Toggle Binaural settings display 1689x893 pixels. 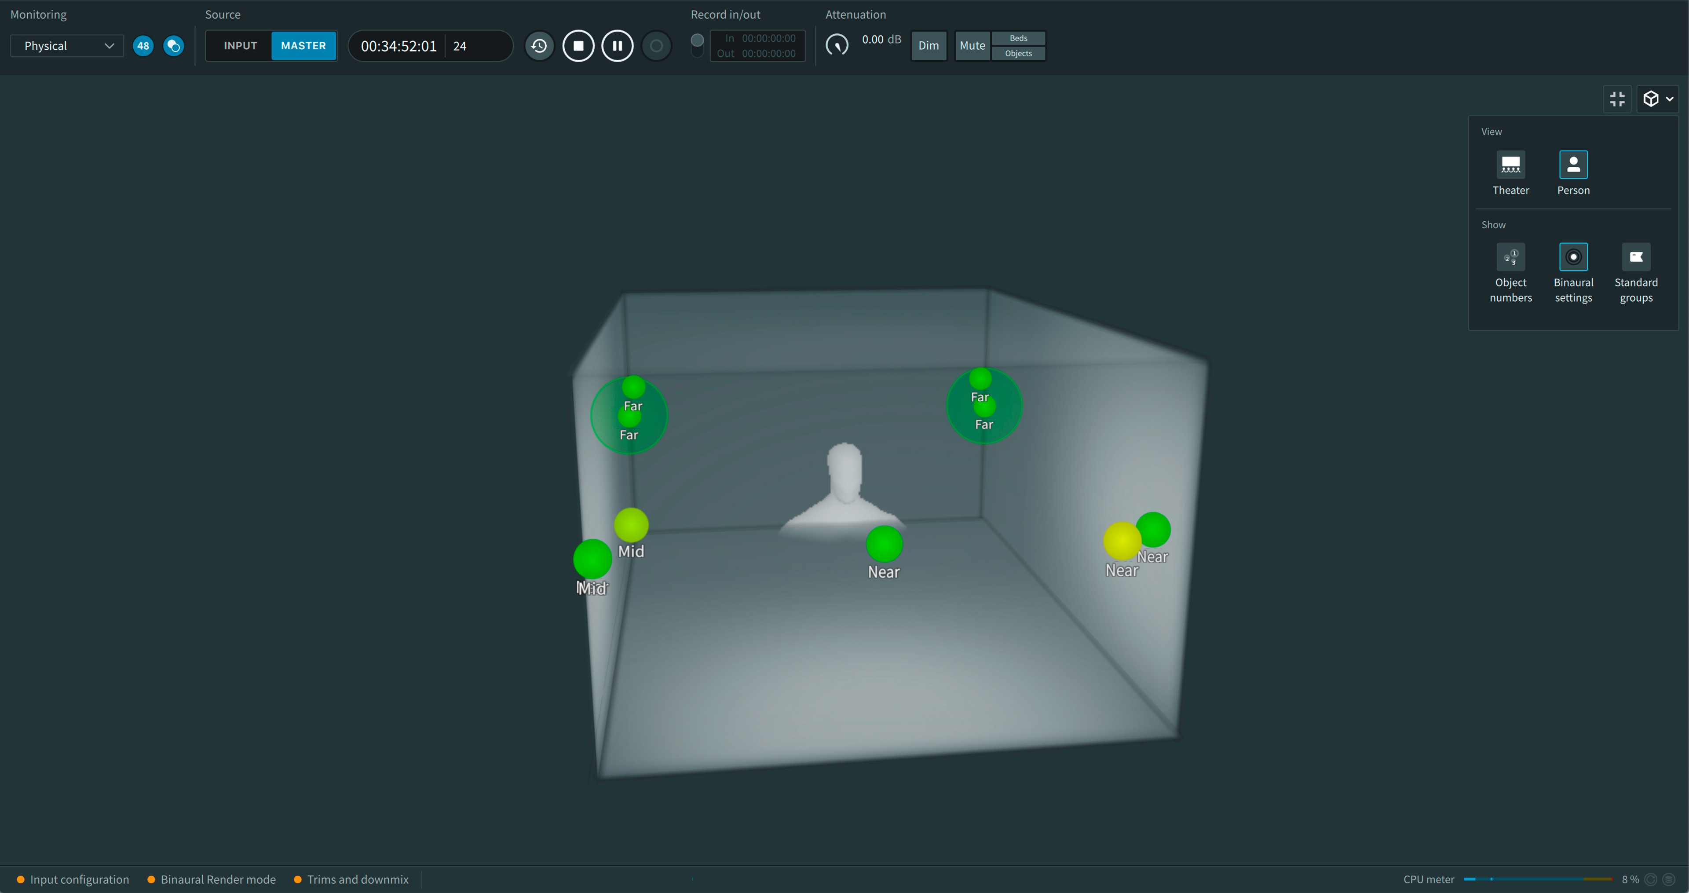click(x=1573, y=257)
